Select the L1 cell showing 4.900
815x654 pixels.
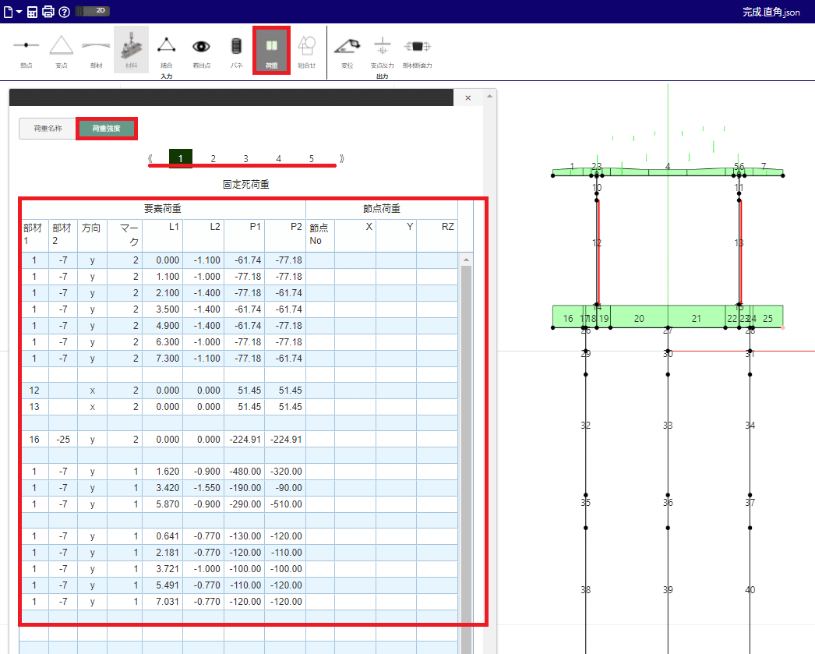(163, 325)
